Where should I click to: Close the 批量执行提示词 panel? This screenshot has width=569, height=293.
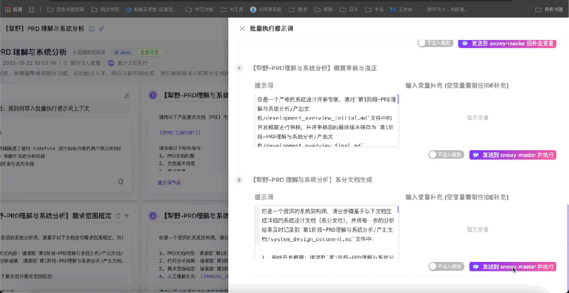[x=242, y=28]
